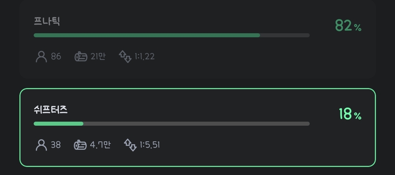Click the odds arrows icon under 쉬프터즈
Screen dimensions: 395x175
pyautogui.click(x=130, y=145)
